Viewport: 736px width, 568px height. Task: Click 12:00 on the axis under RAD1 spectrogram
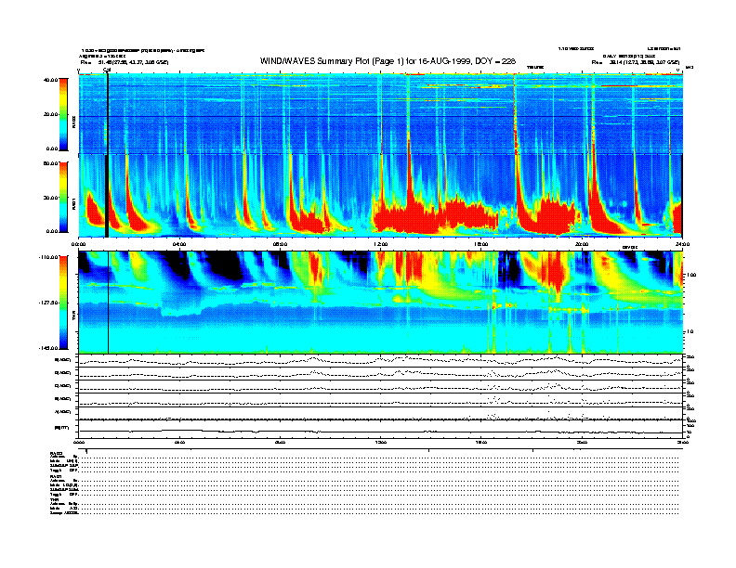tap(381, 244)
